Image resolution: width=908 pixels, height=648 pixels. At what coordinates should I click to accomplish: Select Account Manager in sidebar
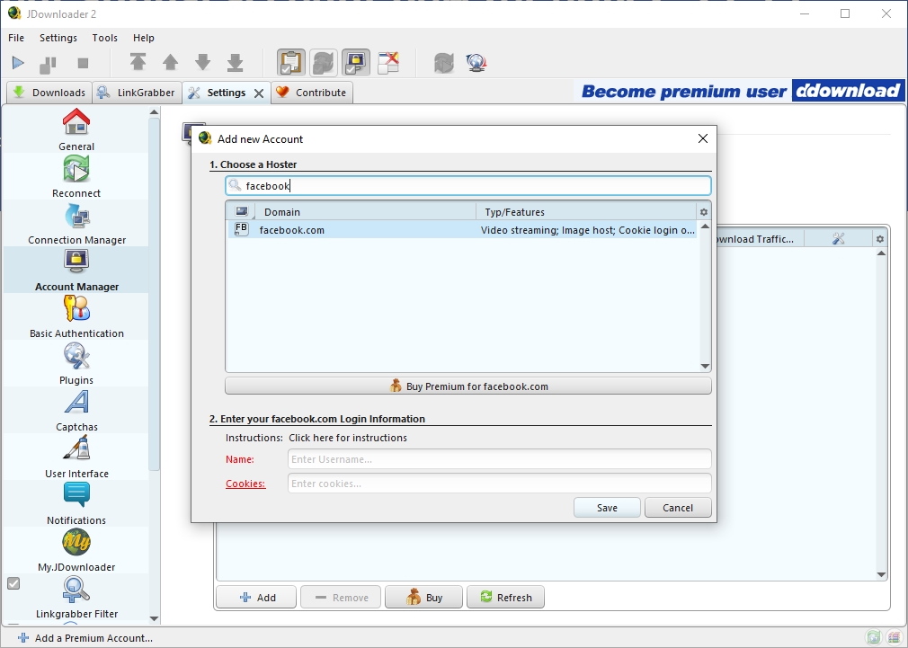click(76, 270)
